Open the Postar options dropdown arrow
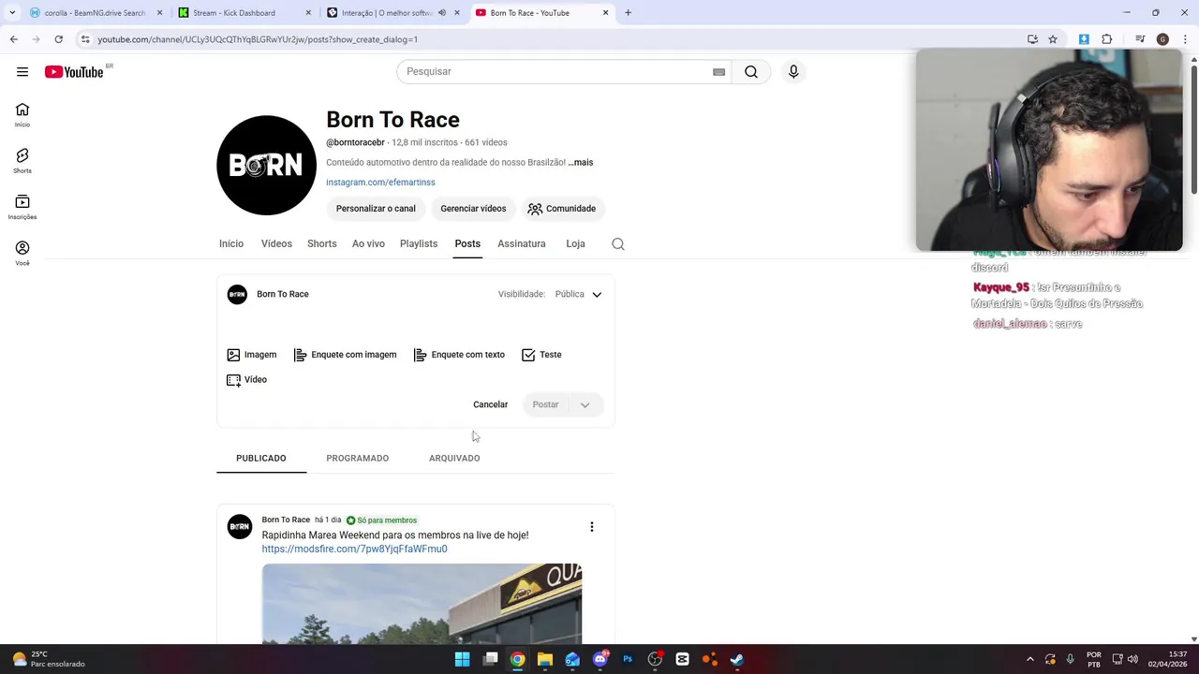This screenshot has width=1199, height=674. click(585, 405)
